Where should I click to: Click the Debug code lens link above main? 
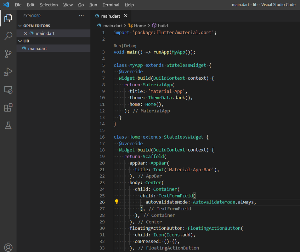130,46
